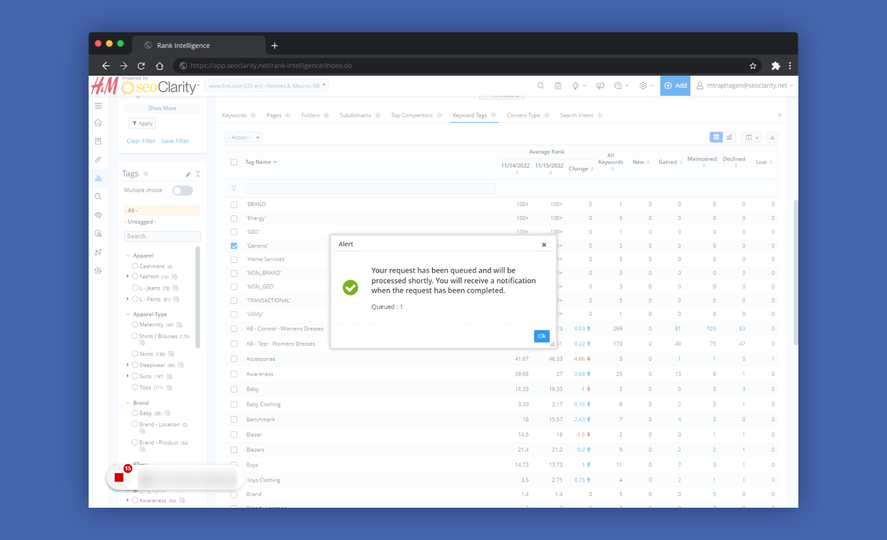Select the Tops tag radio button
This screenshot has height=540, width=887.
(135, 387)
